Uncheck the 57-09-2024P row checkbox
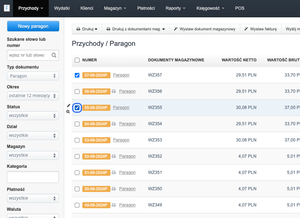 point(77,75)
